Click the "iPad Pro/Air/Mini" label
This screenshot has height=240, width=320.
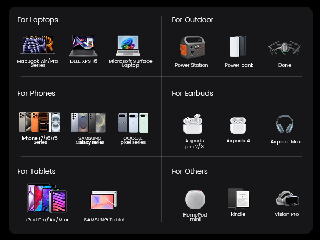click(x=47, y=220)
